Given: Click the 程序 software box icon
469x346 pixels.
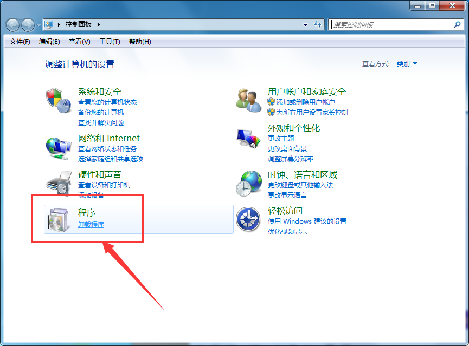Looking at the screenshot, I should [59, 220].
